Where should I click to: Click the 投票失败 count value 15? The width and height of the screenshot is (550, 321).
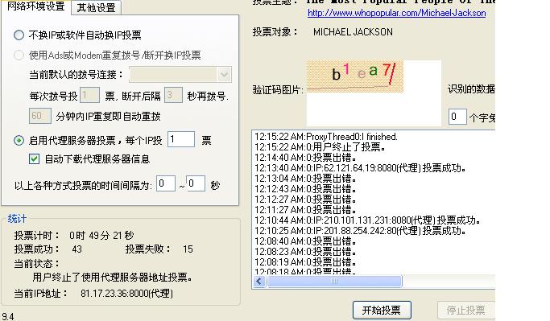[188, 249]
